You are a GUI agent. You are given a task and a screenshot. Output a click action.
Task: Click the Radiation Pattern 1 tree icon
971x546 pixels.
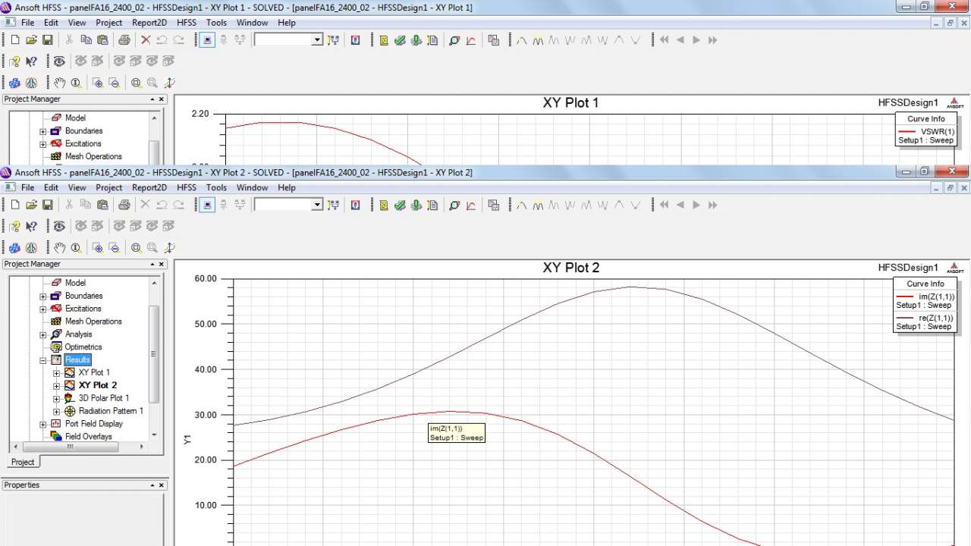tap(70, 411)
